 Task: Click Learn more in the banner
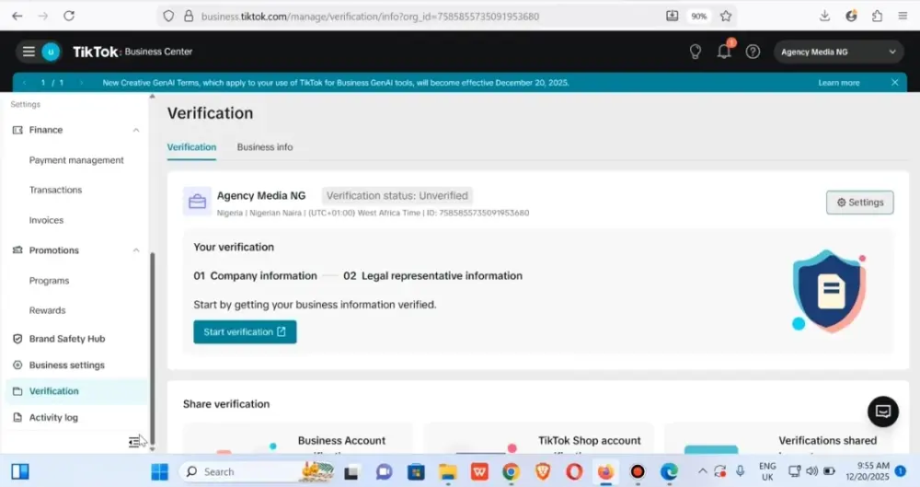pos(839,83)
